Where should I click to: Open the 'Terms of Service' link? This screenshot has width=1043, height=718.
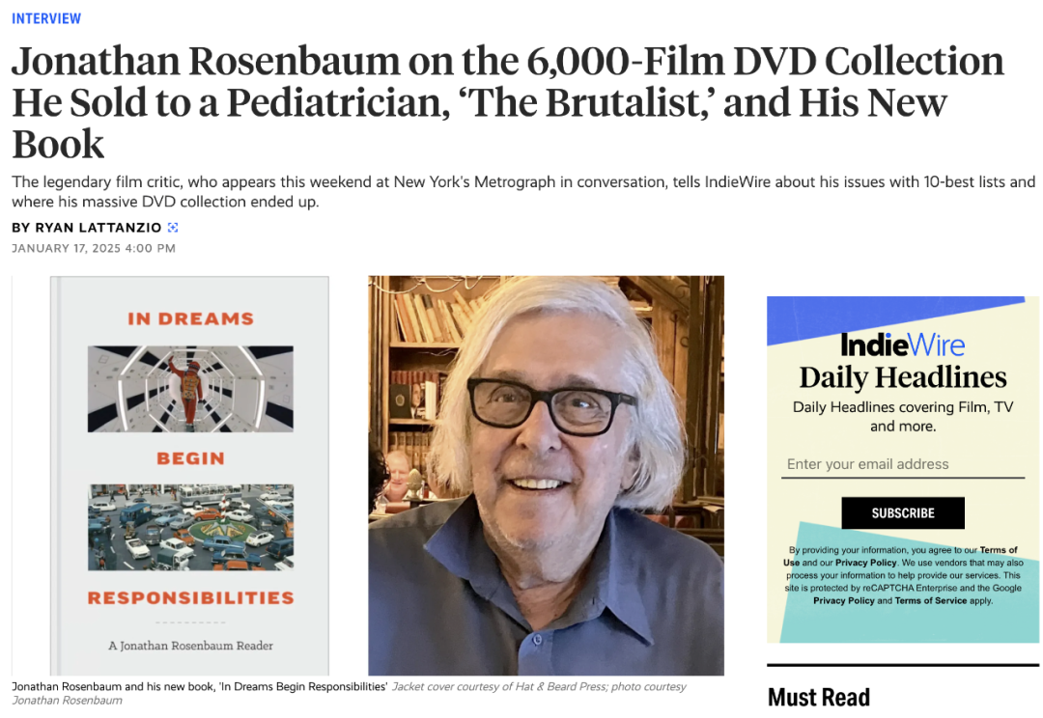point(931,600)
